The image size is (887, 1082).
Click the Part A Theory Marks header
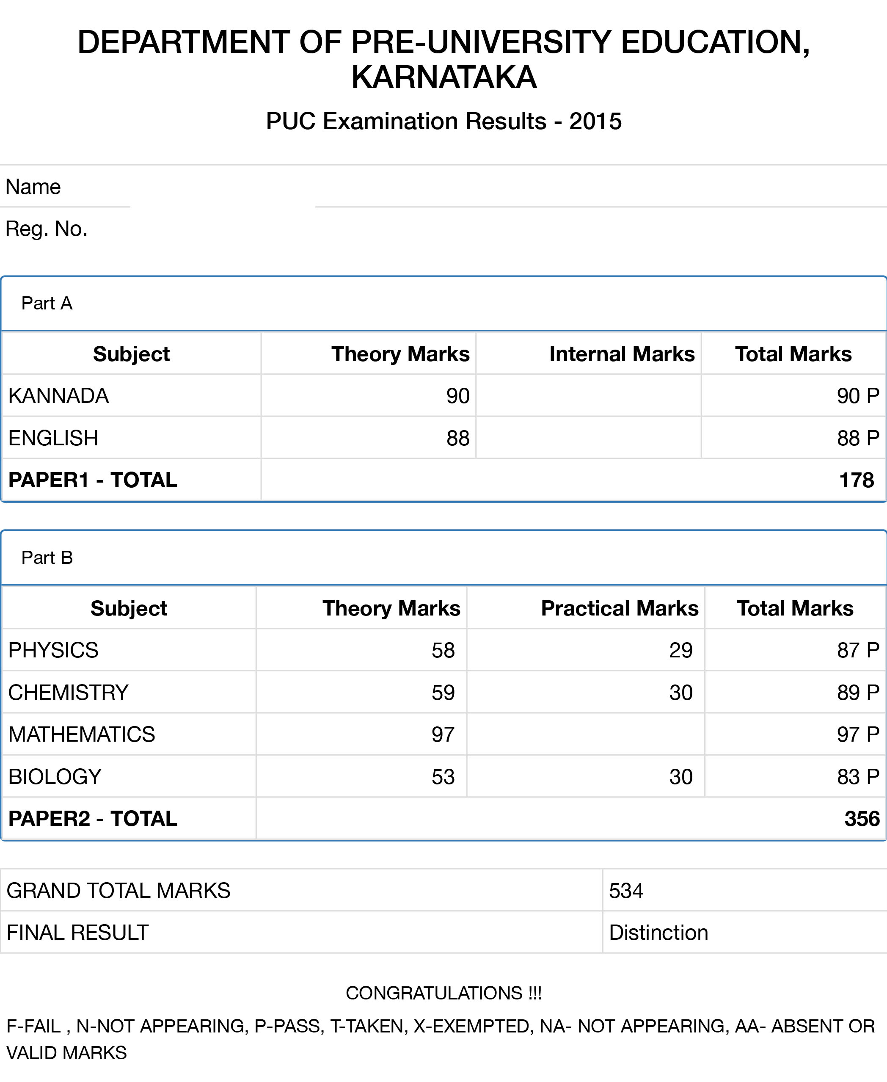[x=400, y=353]
